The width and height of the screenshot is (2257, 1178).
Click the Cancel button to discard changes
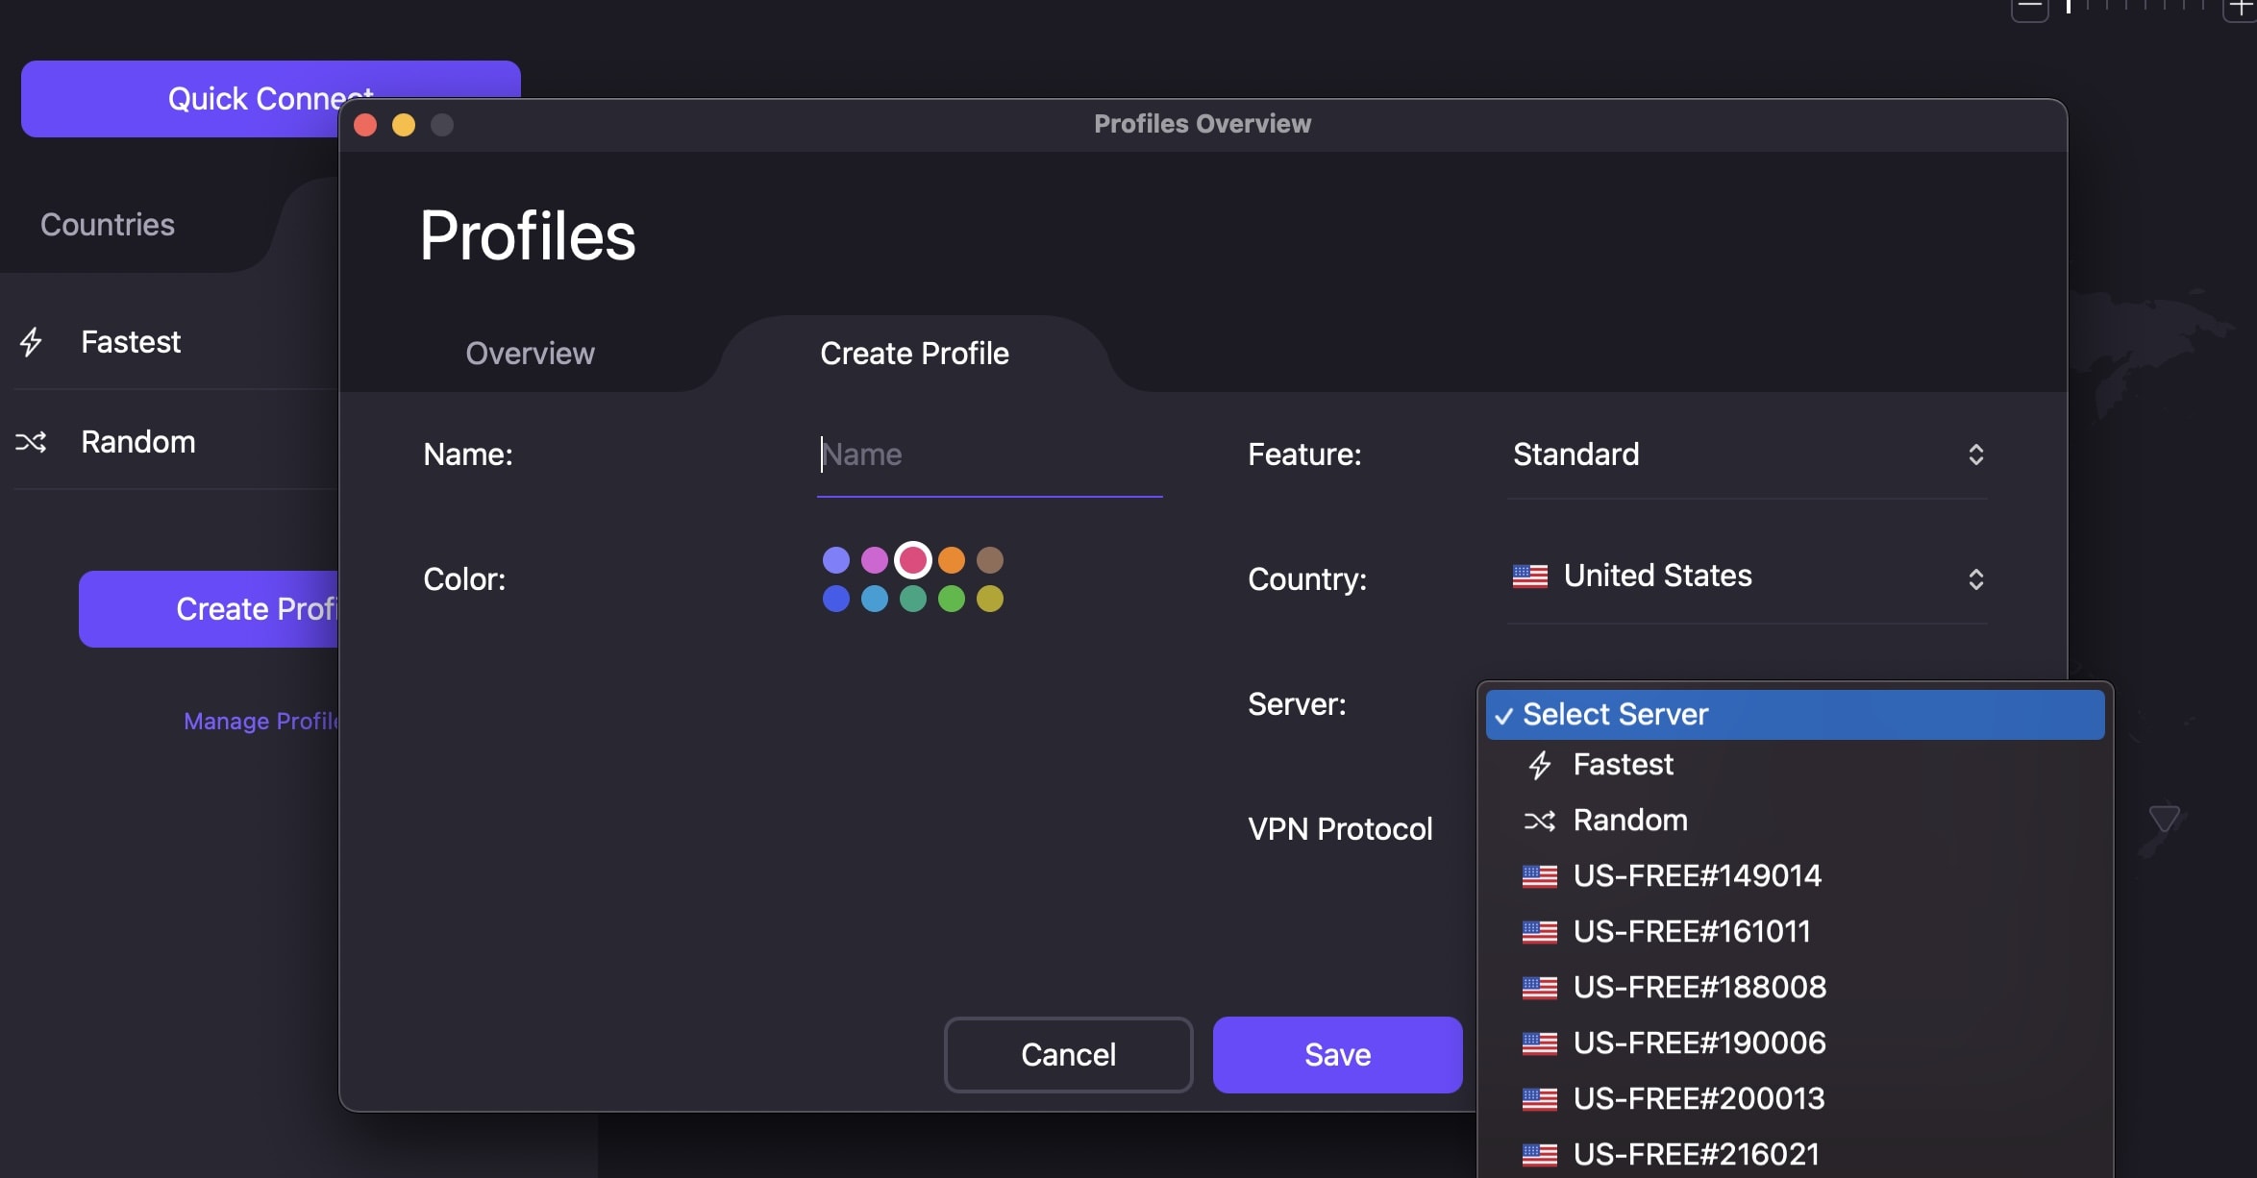coord(1067,1056)
